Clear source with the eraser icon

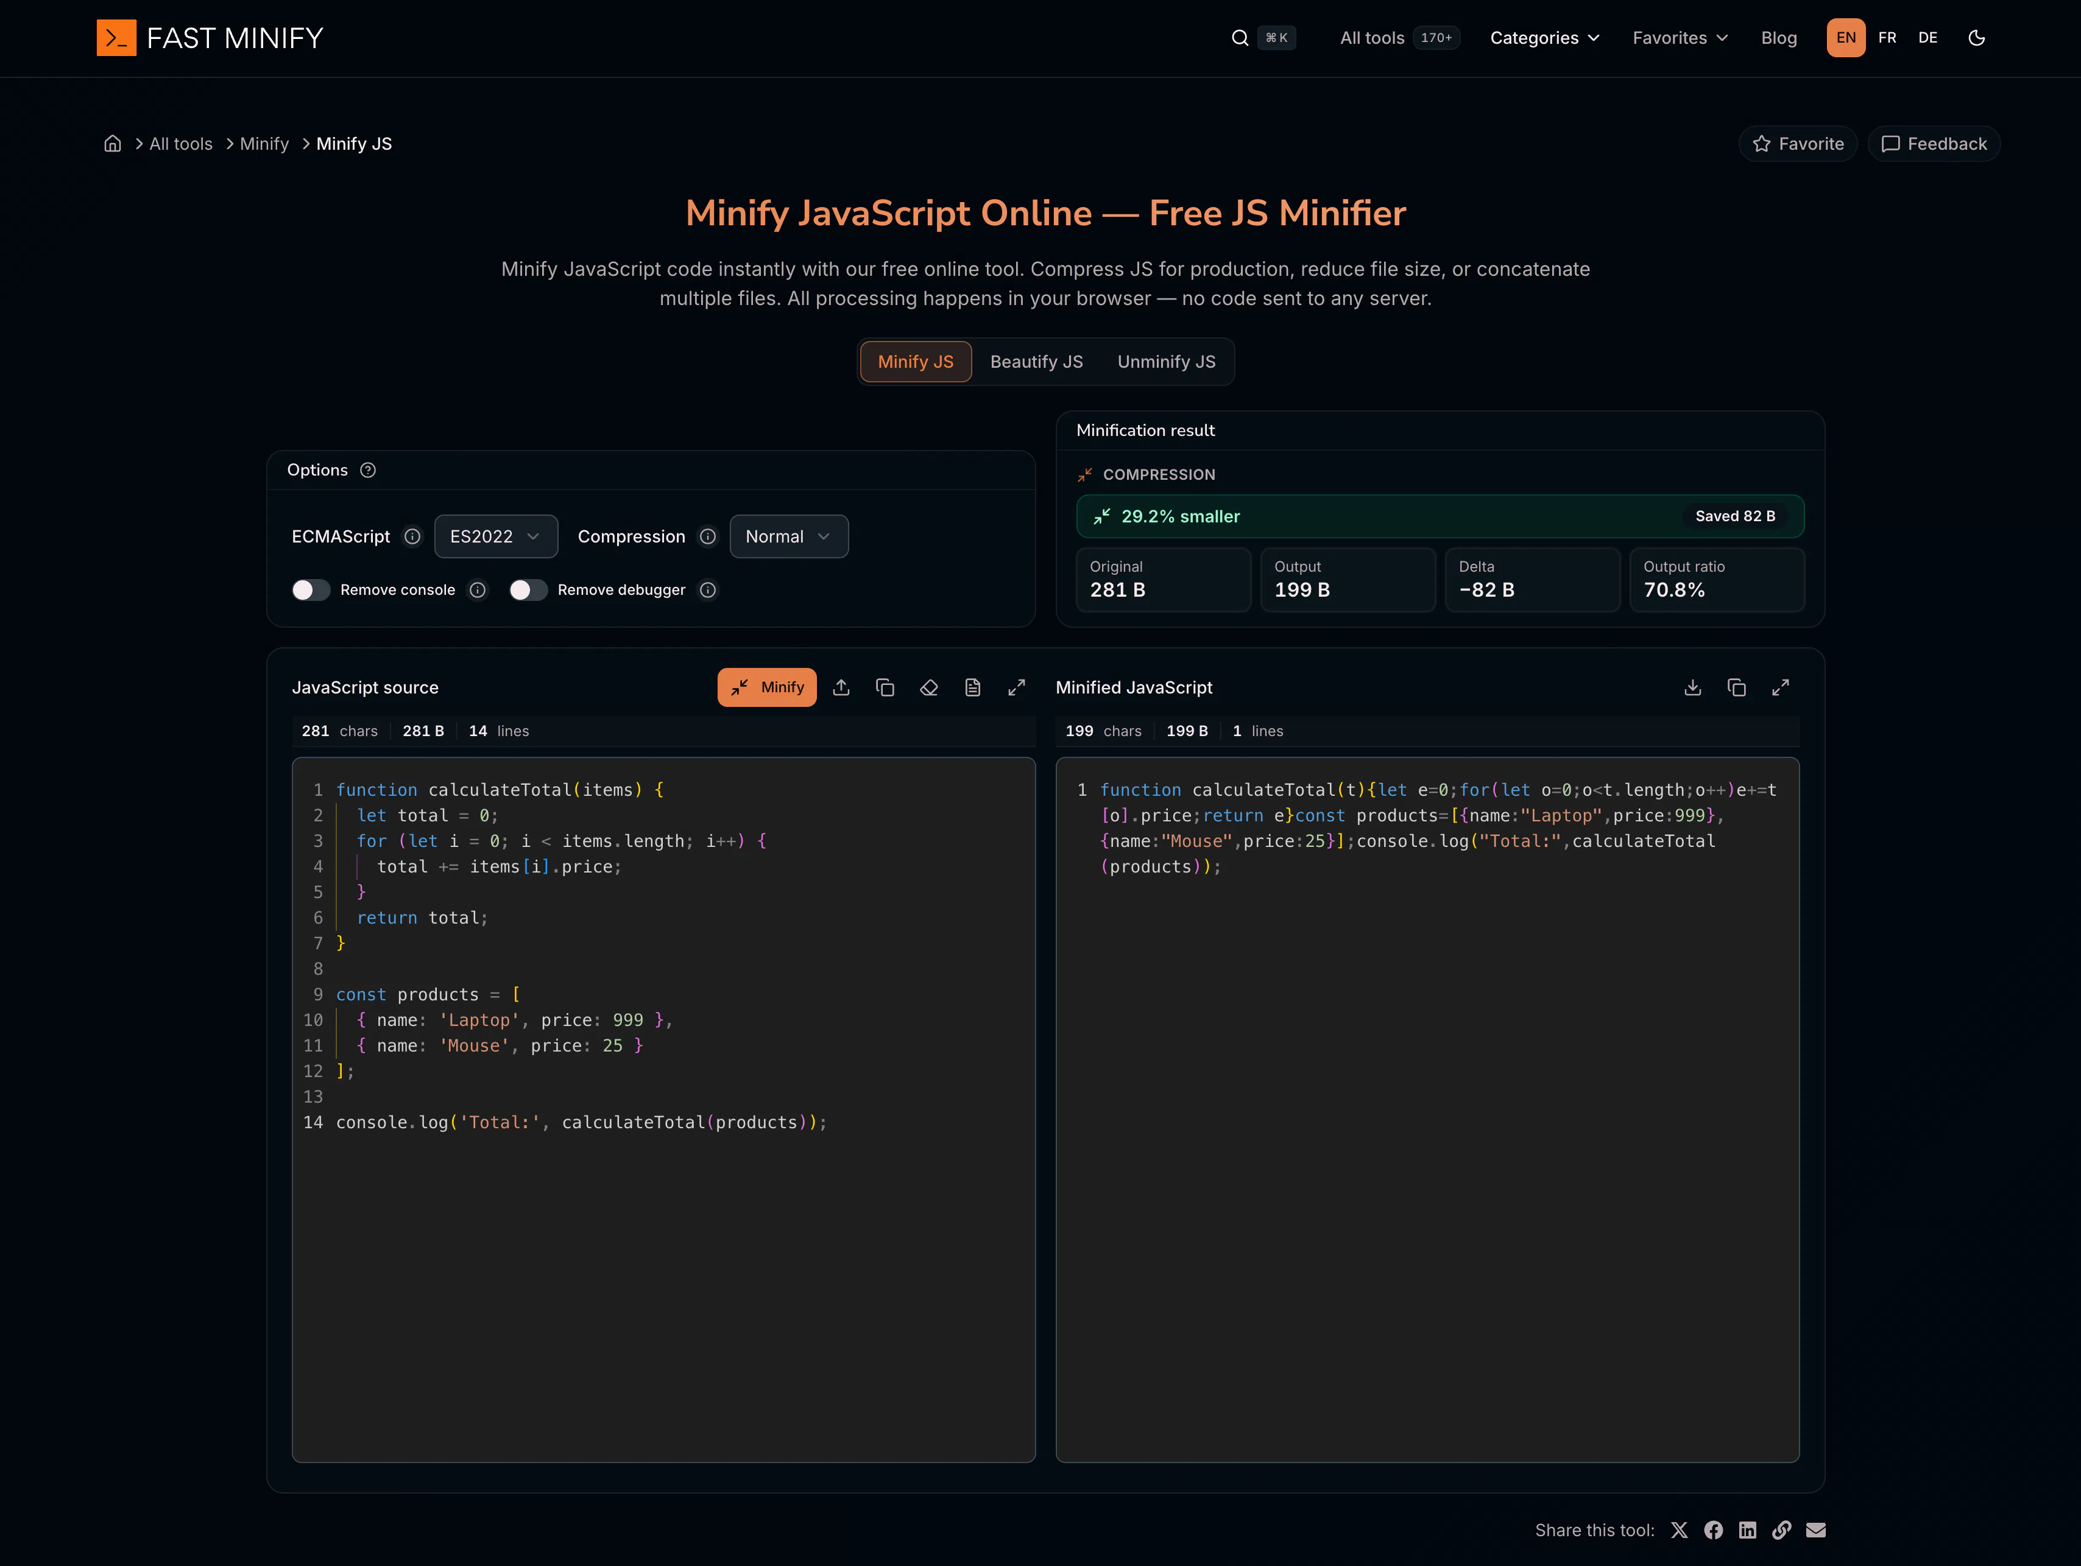[928, 687]
